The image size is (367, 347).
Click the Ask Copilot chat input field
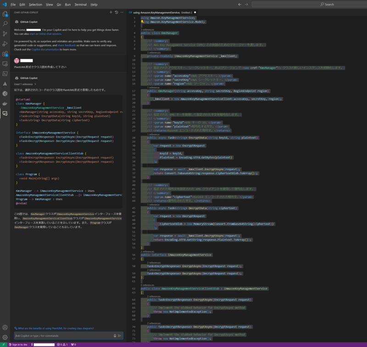[x=64, y=336]
